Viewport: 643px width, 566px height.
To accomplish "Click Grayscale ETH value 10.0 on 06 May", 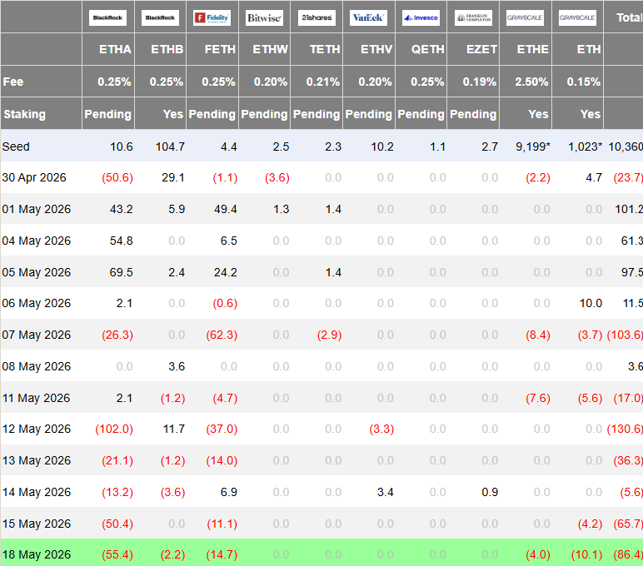I will [591, 303].
